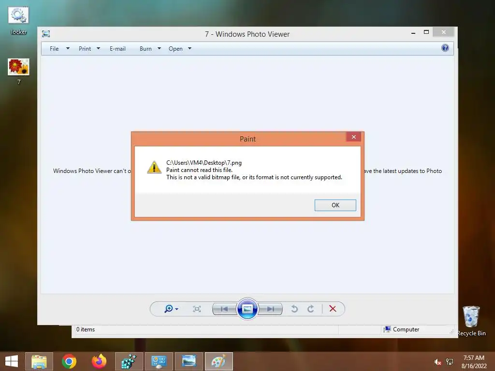
Task: Go to the previous photo
Action: pos(224,309)
